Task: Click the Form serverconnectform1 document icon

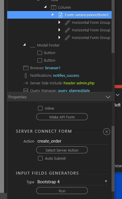Action: [x=61, y=15]
